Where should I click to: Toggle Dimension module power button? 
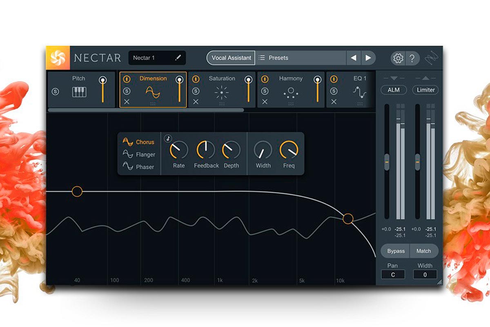point(127,79)
